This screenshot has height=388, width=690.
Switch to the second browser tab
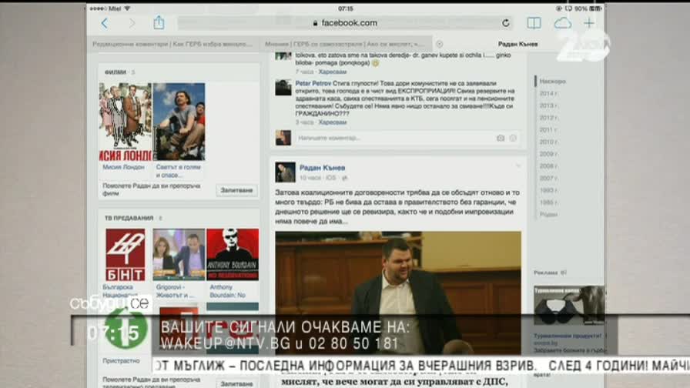coord(344,44)
